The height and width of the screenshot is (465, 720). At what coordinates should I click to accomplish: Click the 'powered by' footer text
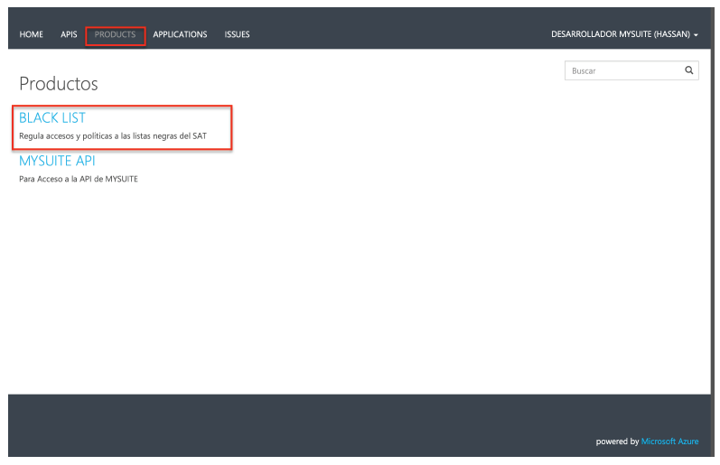[617, 442]
